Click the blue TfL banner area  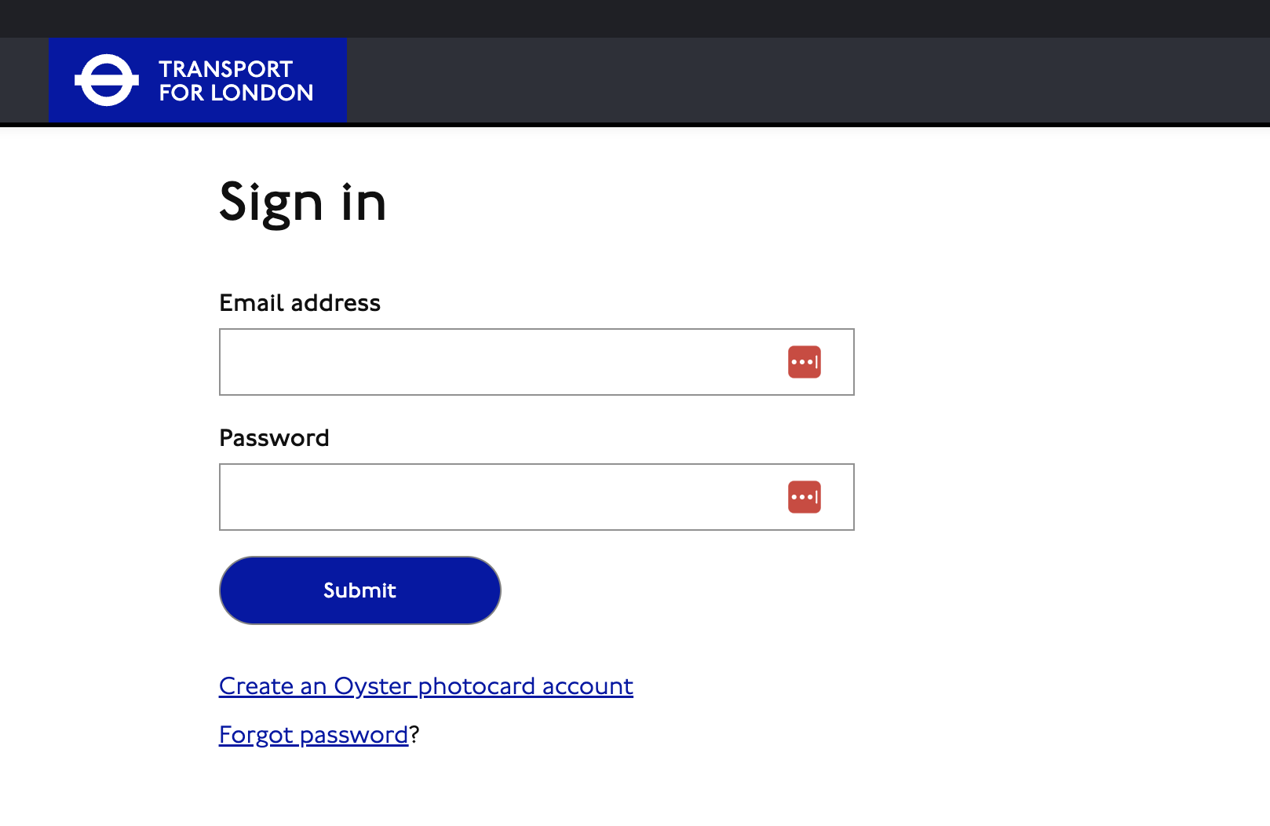coord(196,79)
